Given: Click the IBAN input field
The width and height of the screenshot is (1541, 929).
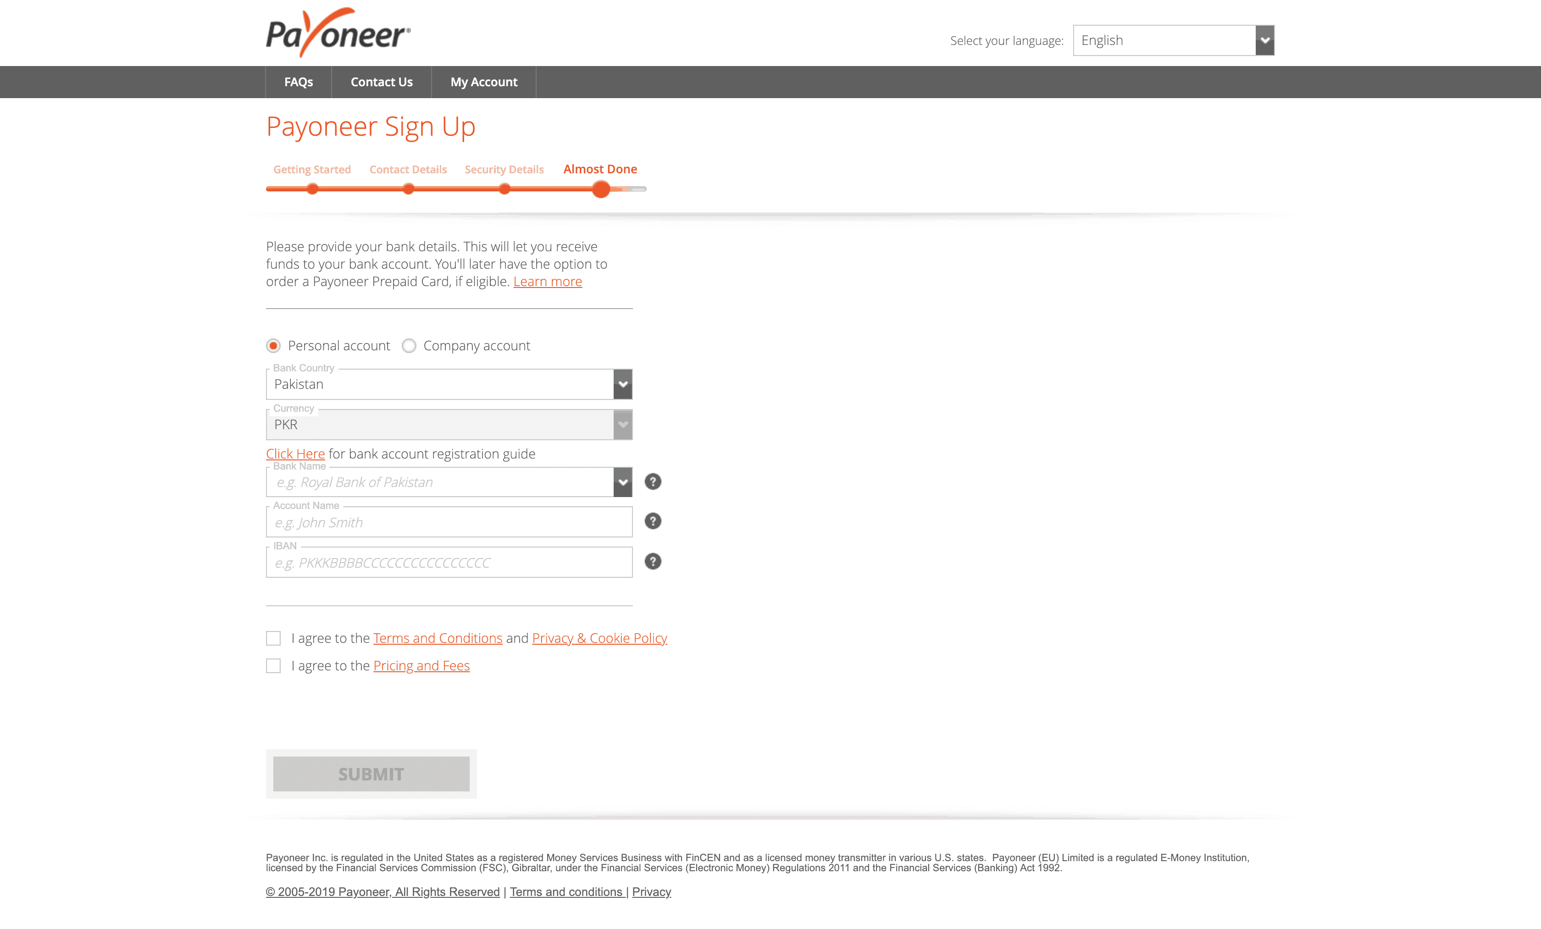Looking at the screenshot, I should [449, 563].
